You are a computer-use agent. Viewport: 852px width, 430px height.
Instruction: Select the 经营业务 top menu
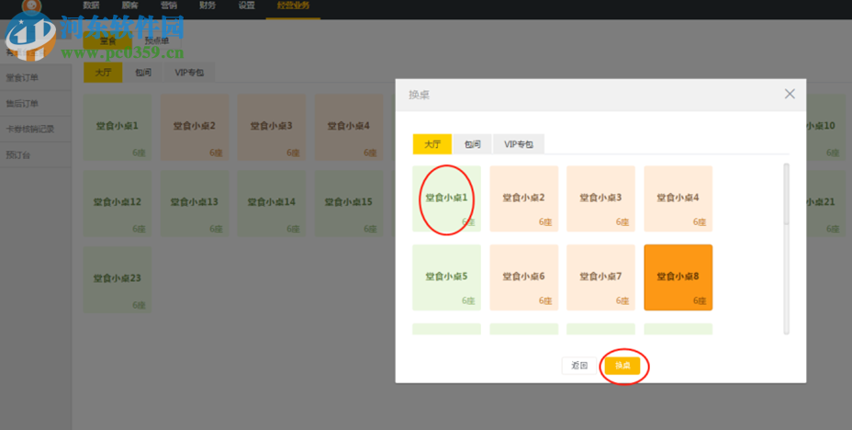tap(293, 6)
